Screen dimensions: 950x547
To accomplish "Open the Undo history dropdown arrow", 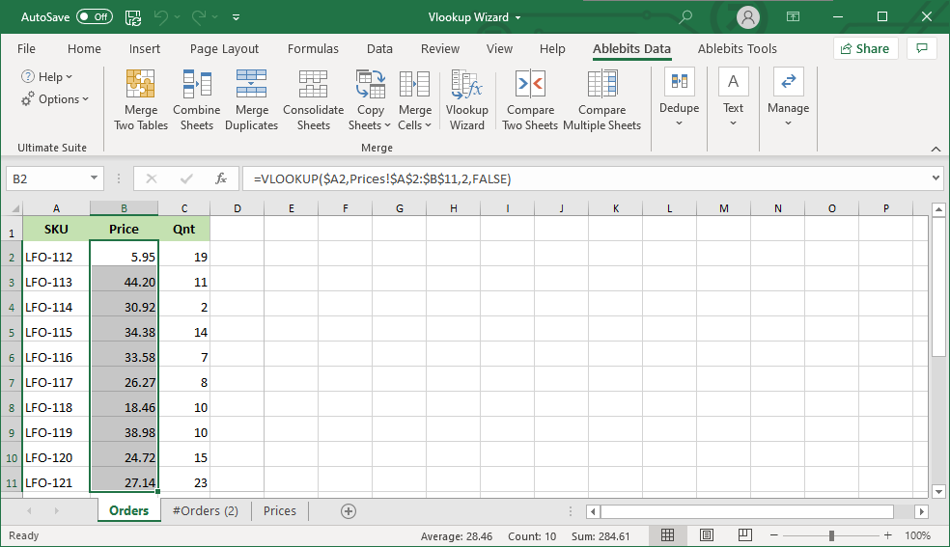I will click(178, 17).
